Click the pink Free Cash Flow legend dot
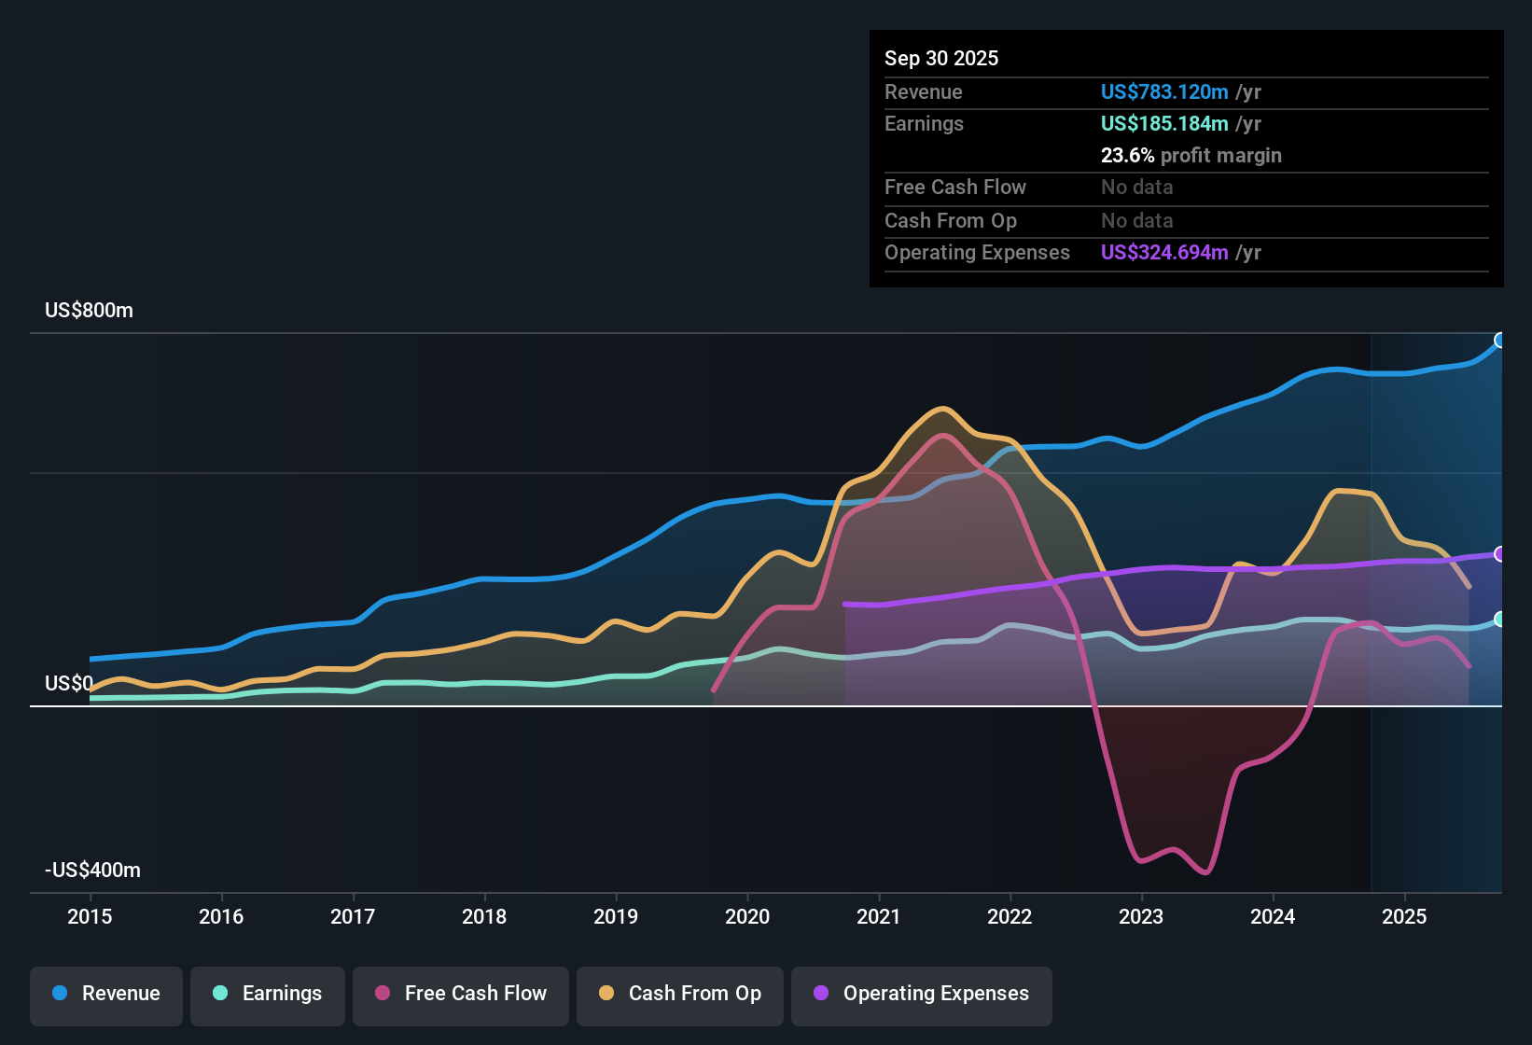The width and height of the screenshot is (1532, 1045). [x=383, y=994]
